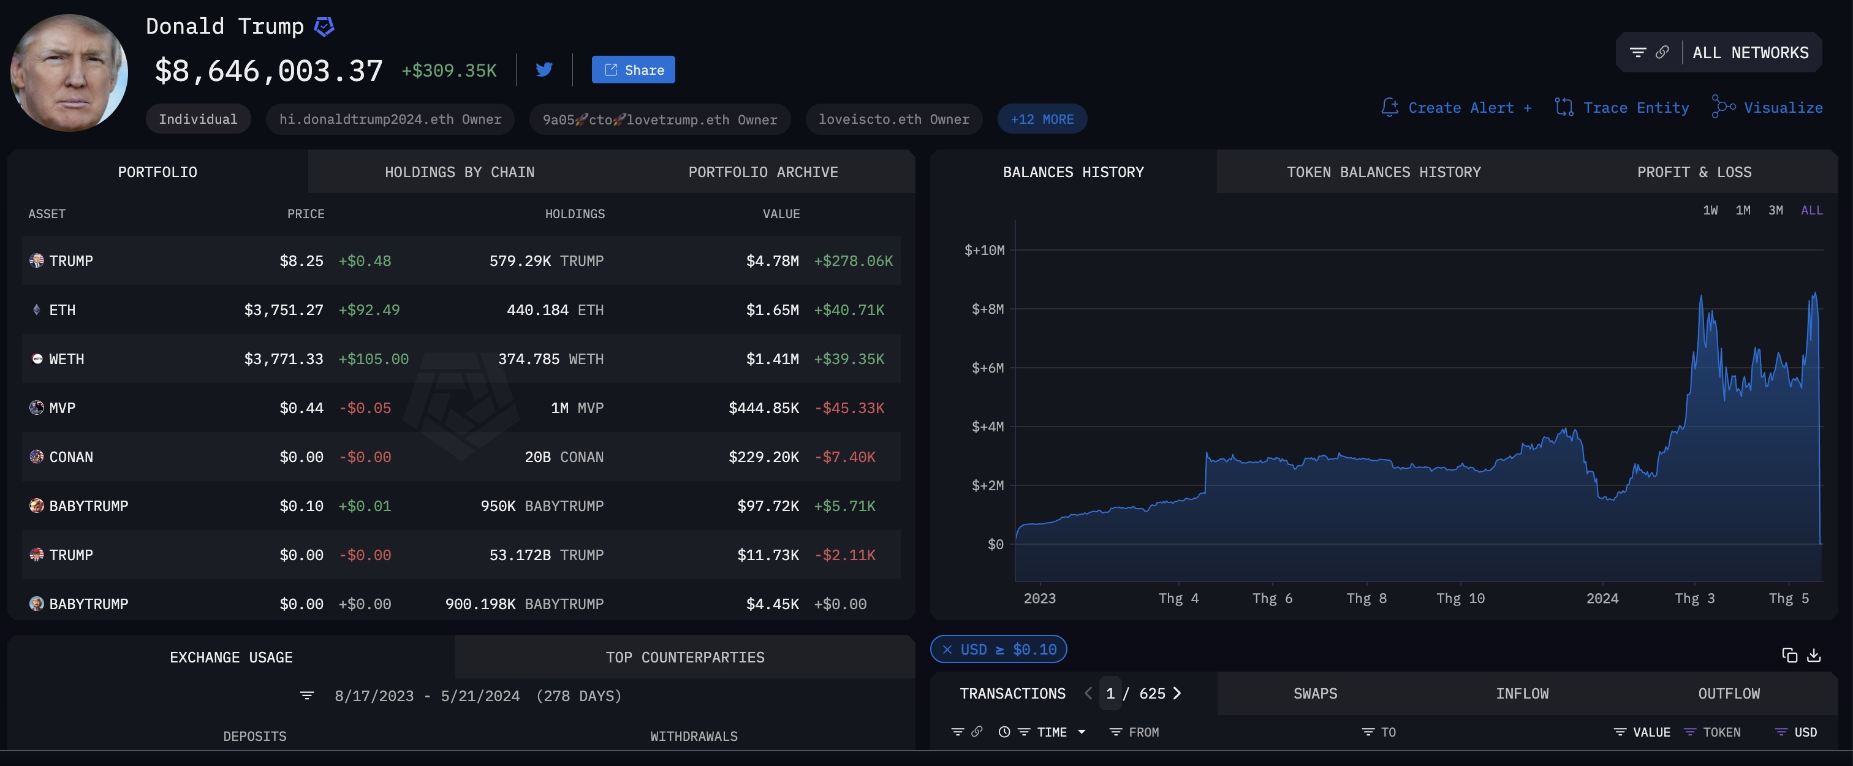Click the hi.donaldtrump2024.eth Owner tag
The height and width of the screenshot is (766, 1853).
(x=390, y=119)
